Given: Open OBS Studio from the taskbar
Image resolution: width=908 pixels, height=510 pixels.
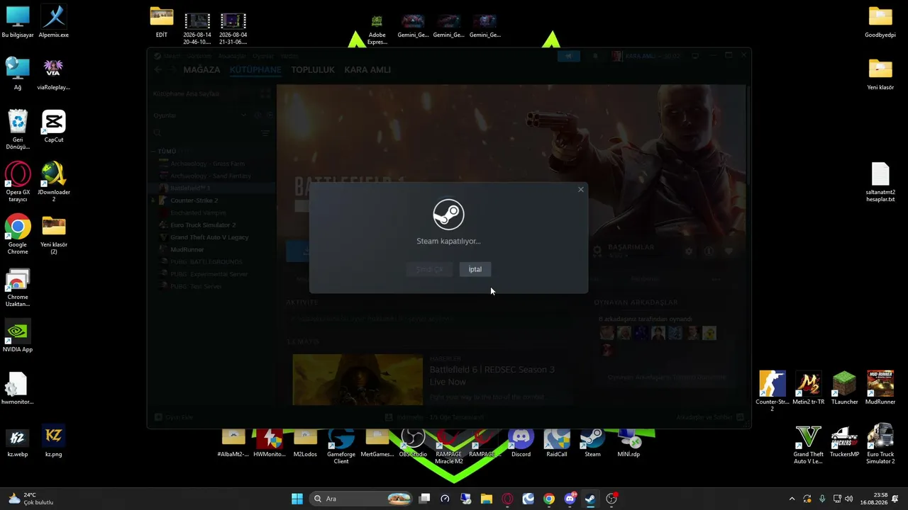Looking at the screenshot, I should [611, 499].
